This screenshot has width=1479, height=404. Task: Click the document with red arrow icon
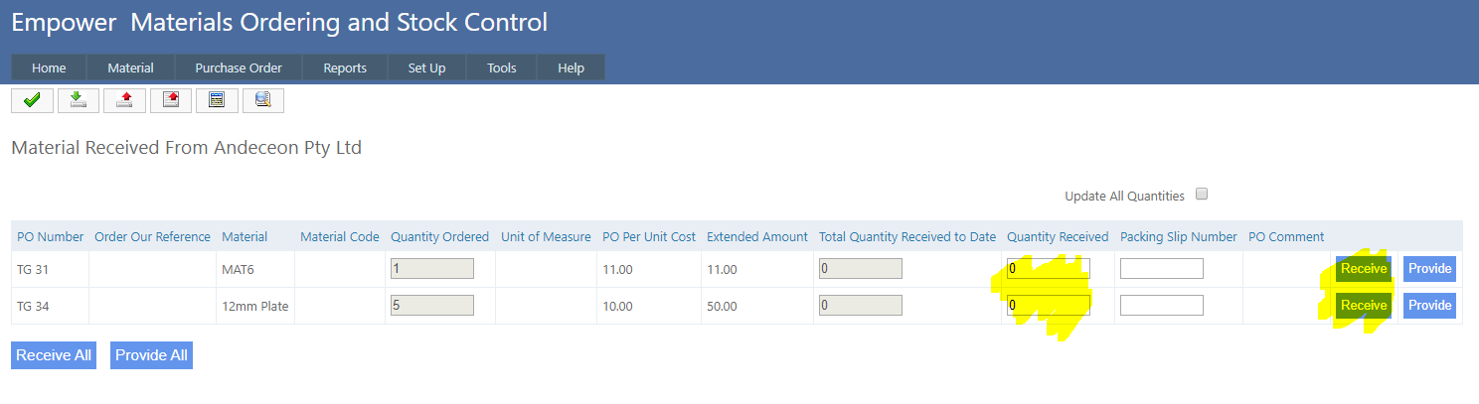[x=171, y=100]
